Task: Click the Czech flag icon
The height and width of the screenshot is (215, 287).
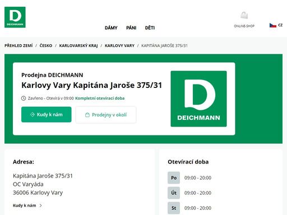Action: tap(273, 25)
